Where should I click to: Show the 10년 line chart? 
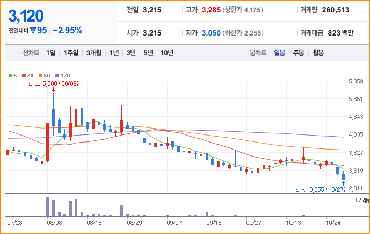pyautogui.click(x=167, y=53)
